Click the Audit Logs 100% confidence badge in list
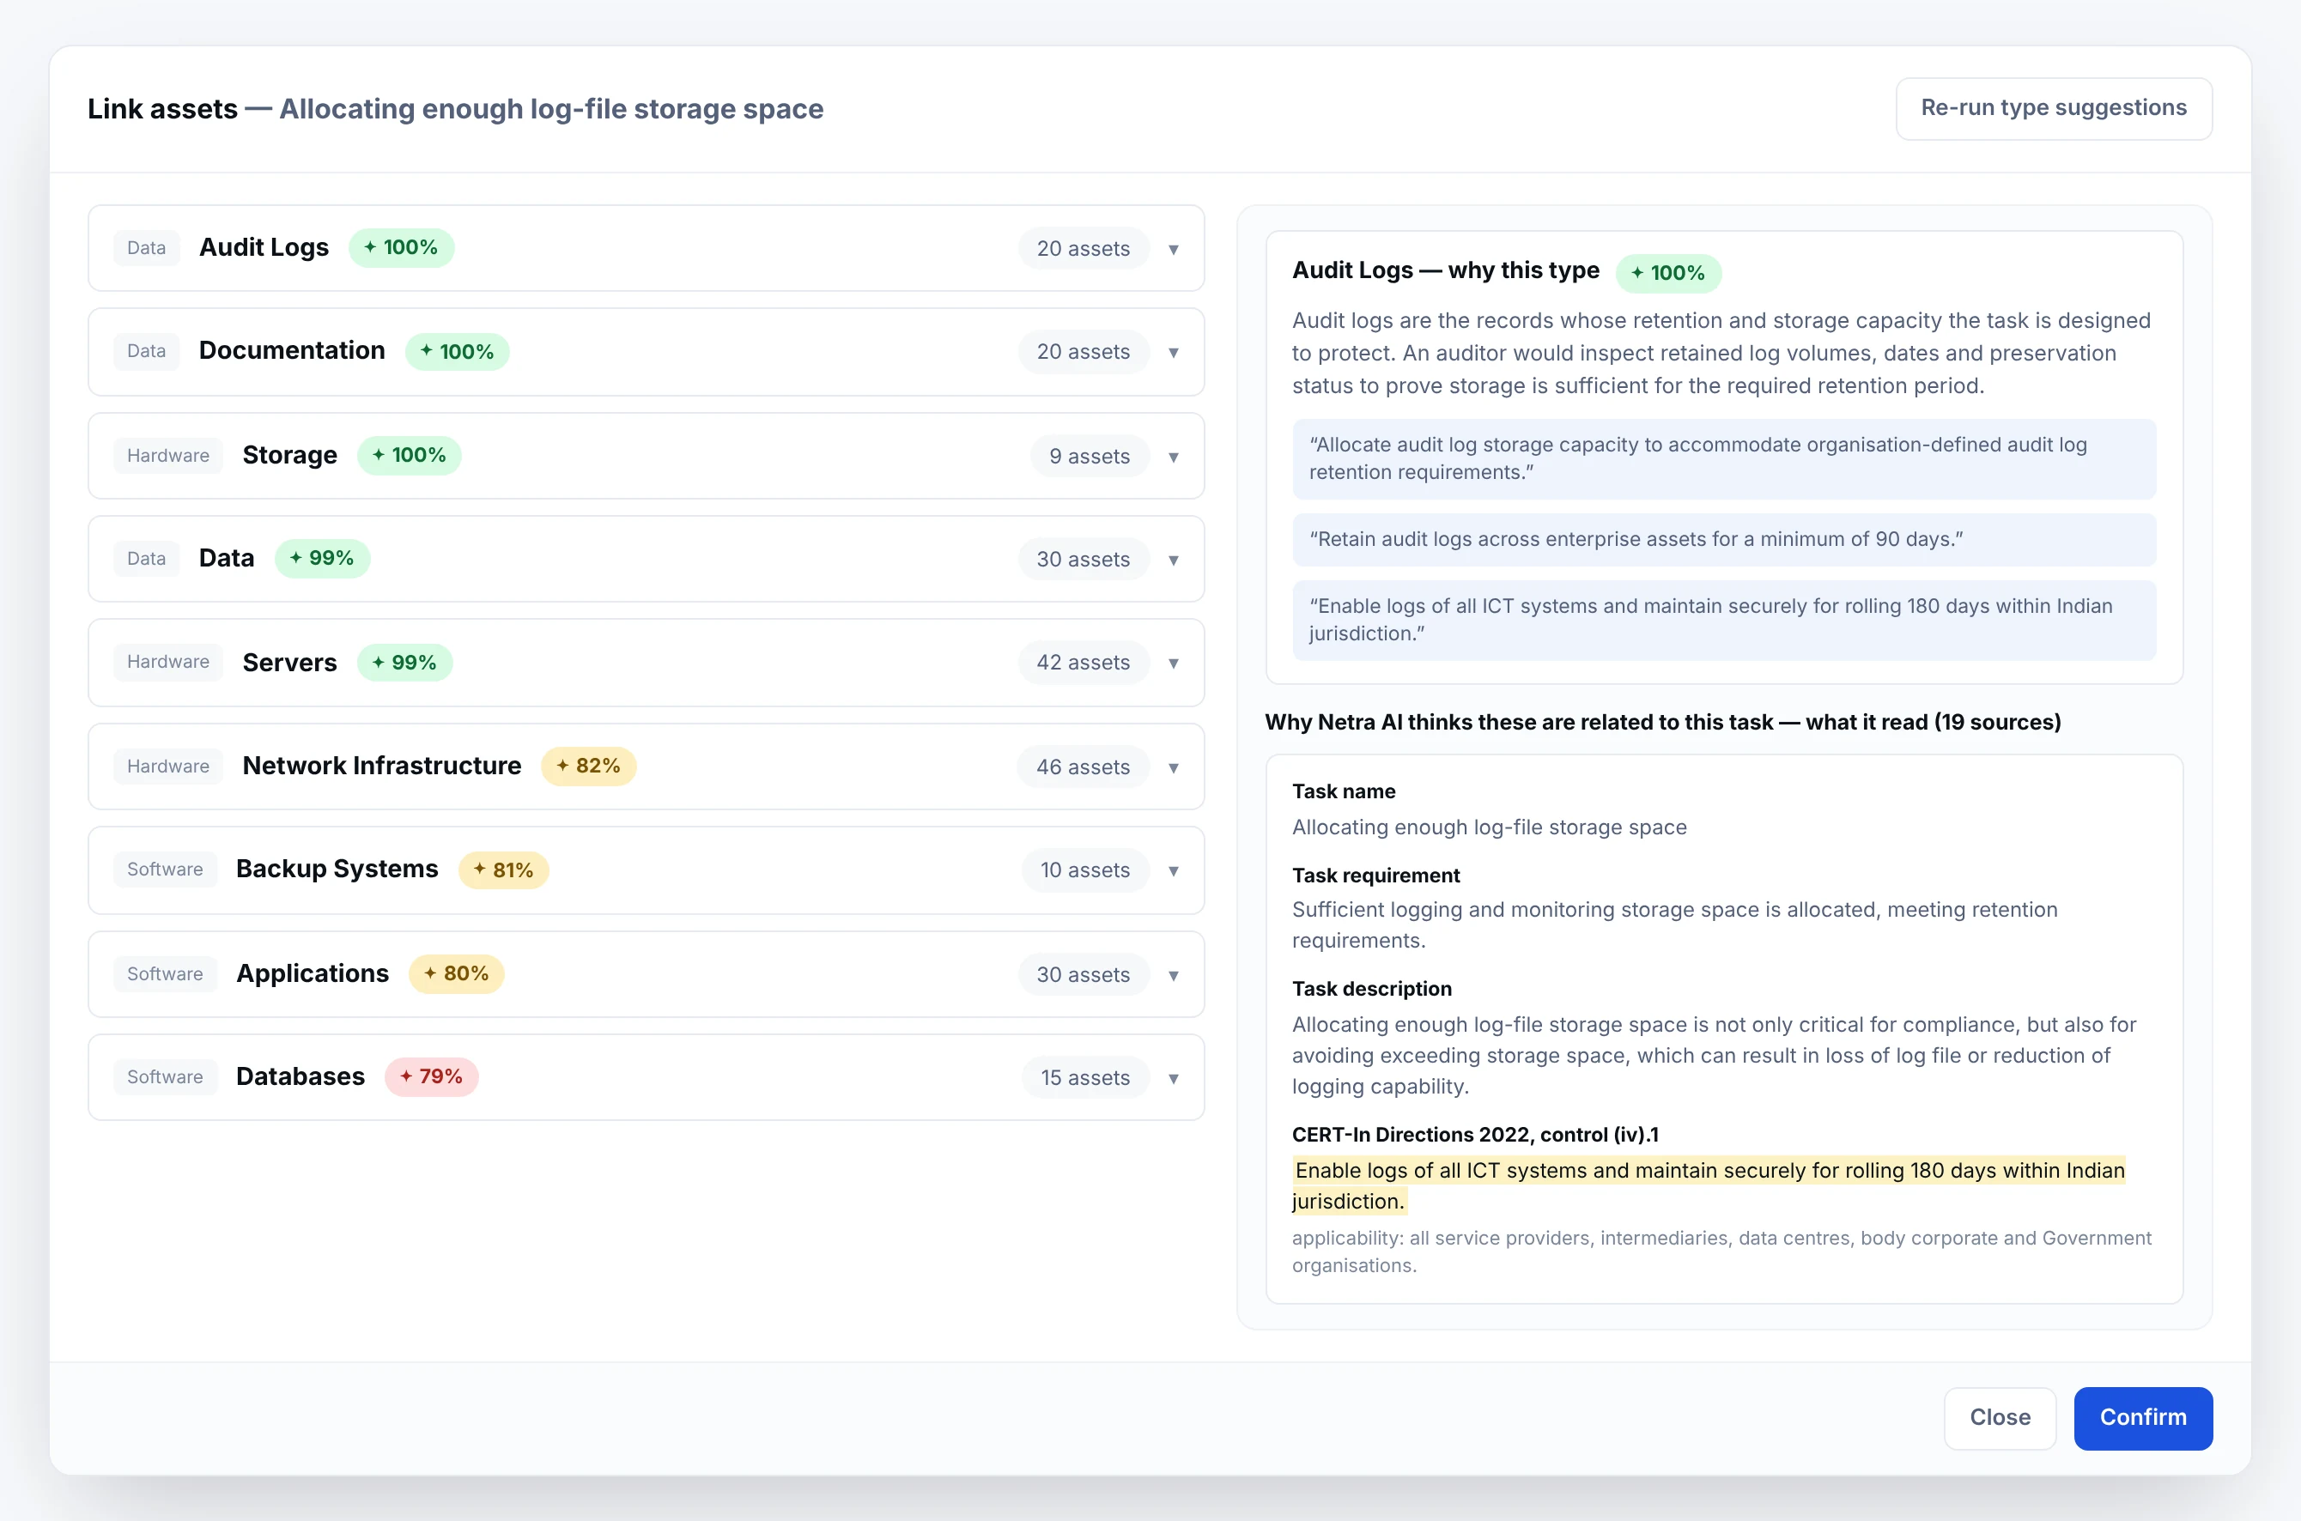 (401, 247)
